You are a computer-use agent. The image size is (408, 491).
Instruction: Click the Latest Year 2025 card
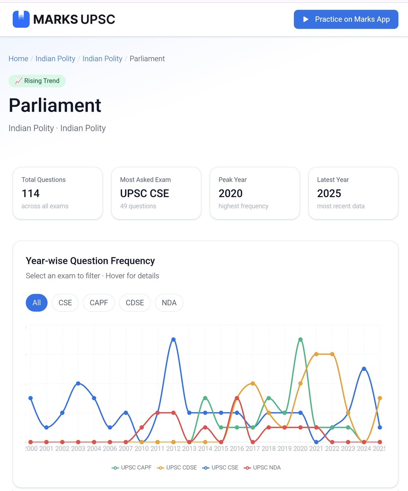pyautogui.click(x=353, y=193)
